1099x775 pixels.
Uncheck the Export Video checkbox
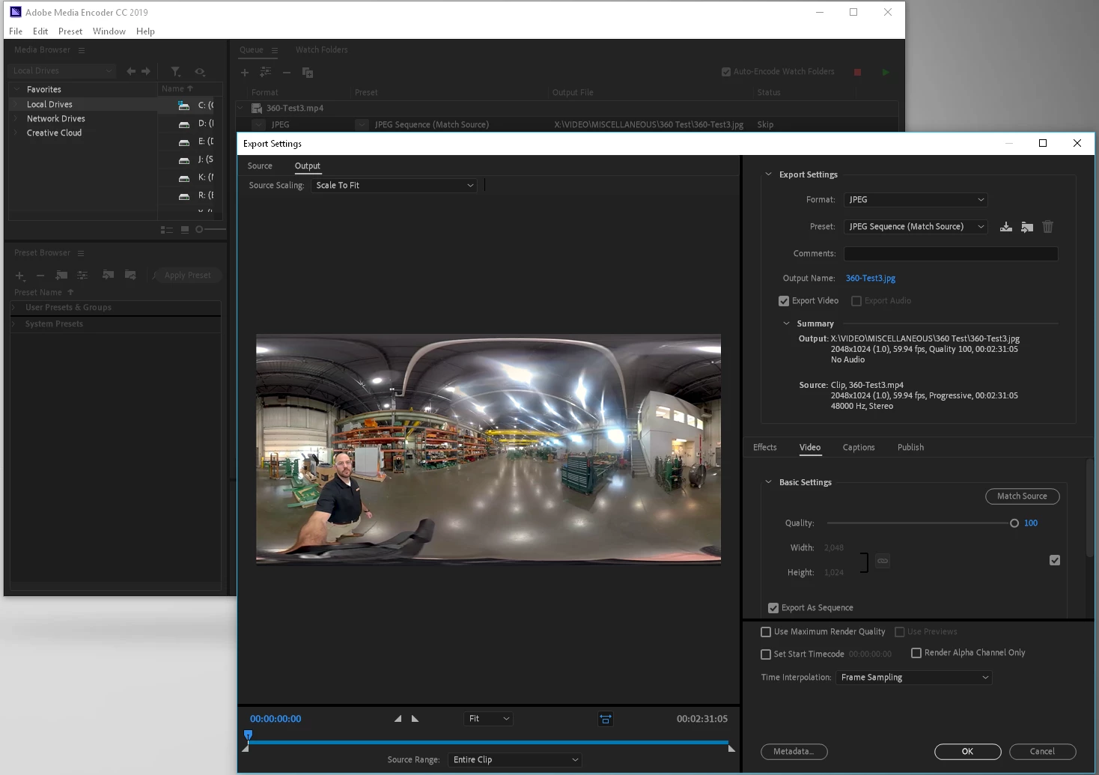coord(784,301)
